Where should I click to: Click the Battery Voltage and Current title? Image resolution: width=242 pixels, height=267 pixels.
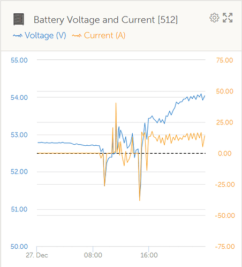pyautogui.click(x=105, y=20)
